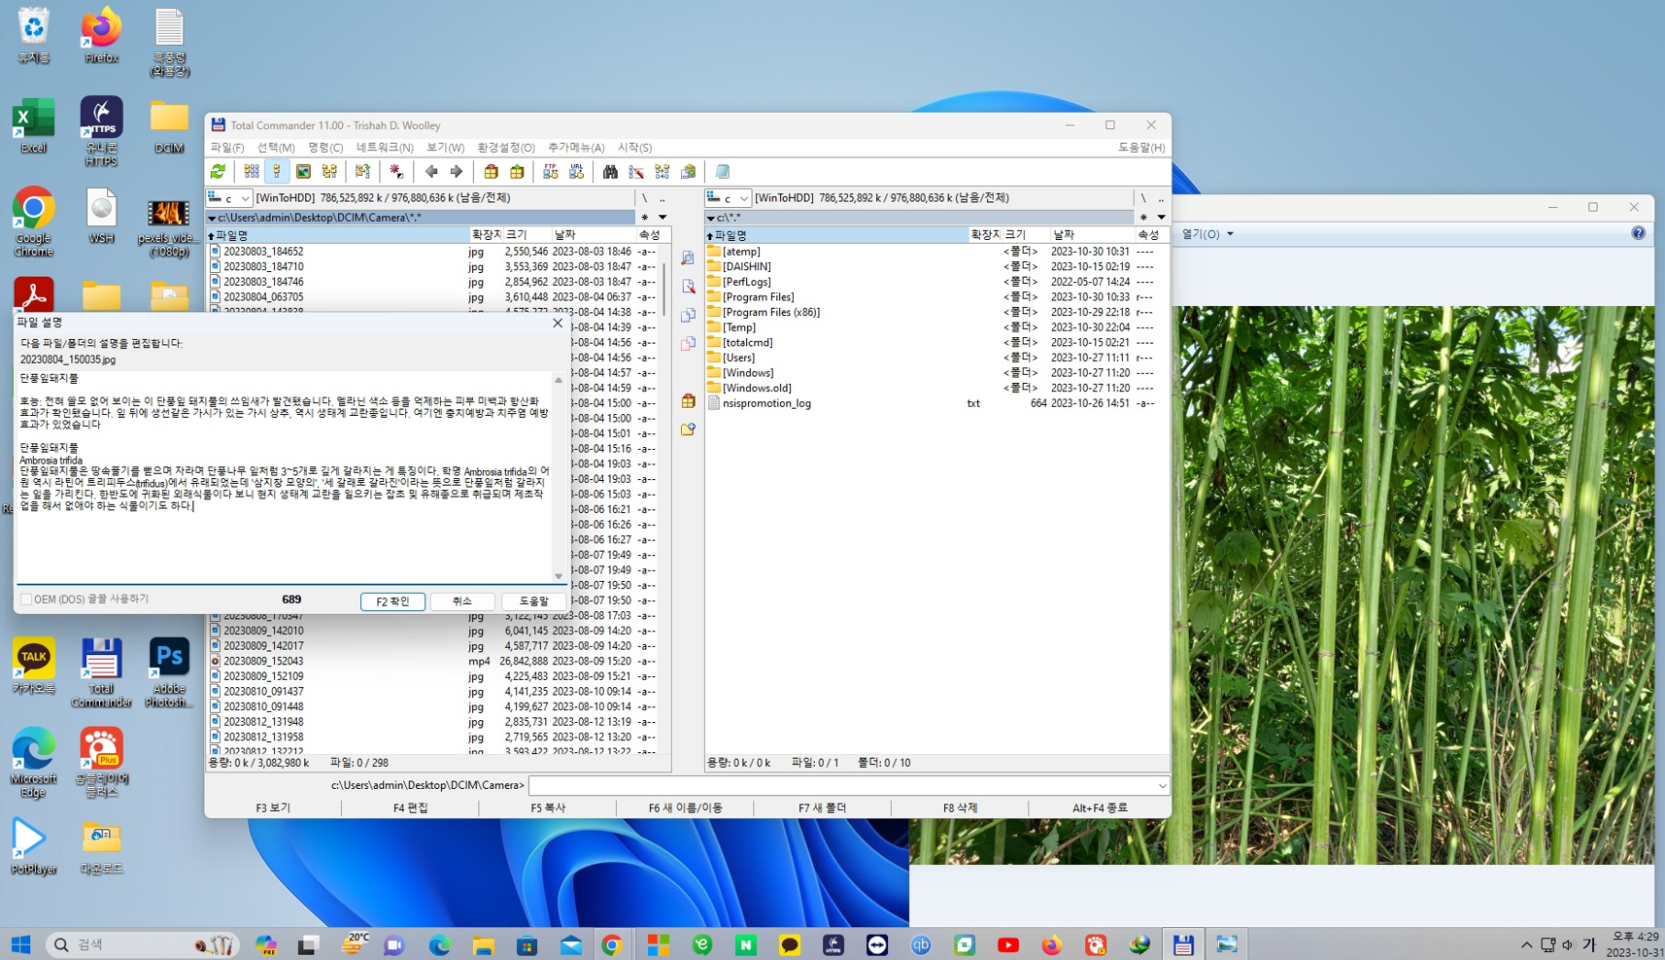Open Windows Start menu on taskbar
Screen dimensions: 1665x960
pos(20,944)
